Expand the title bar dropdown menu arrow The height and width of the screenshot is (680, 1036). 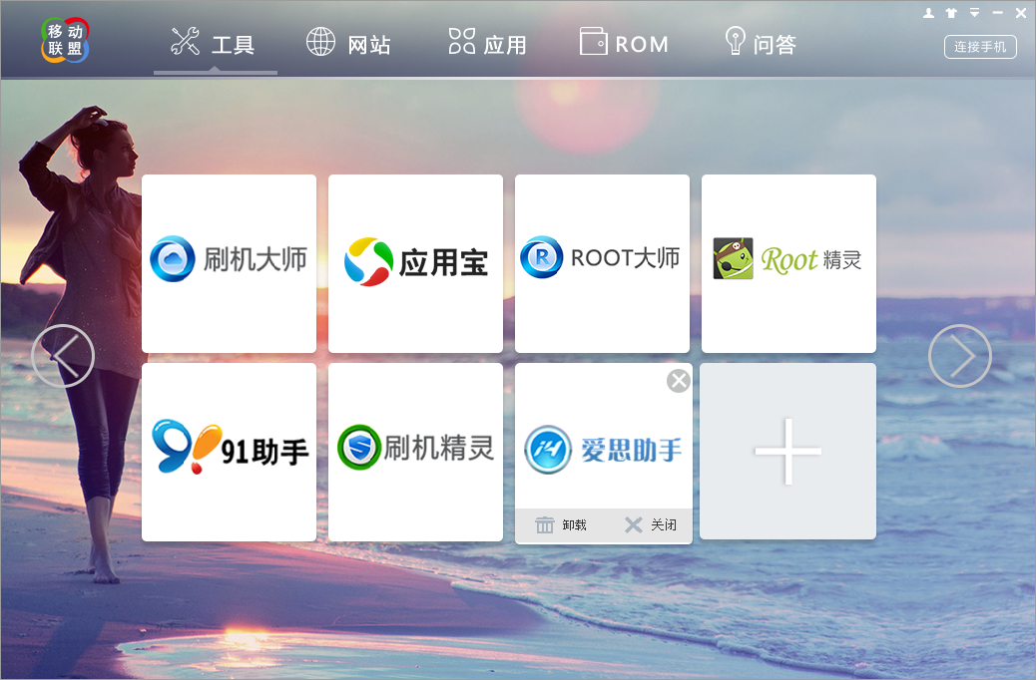click(x=974, y=13)
